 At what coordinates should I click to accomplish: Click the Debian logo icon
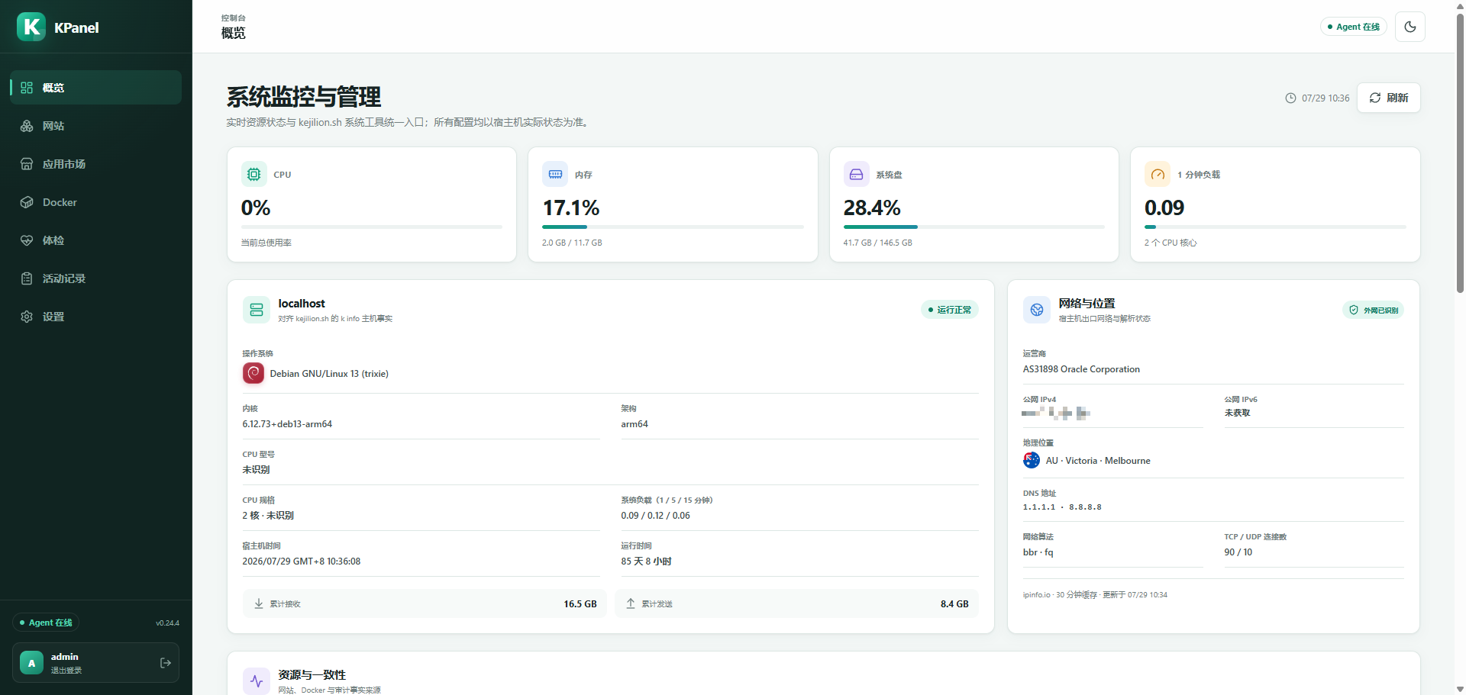253,373
